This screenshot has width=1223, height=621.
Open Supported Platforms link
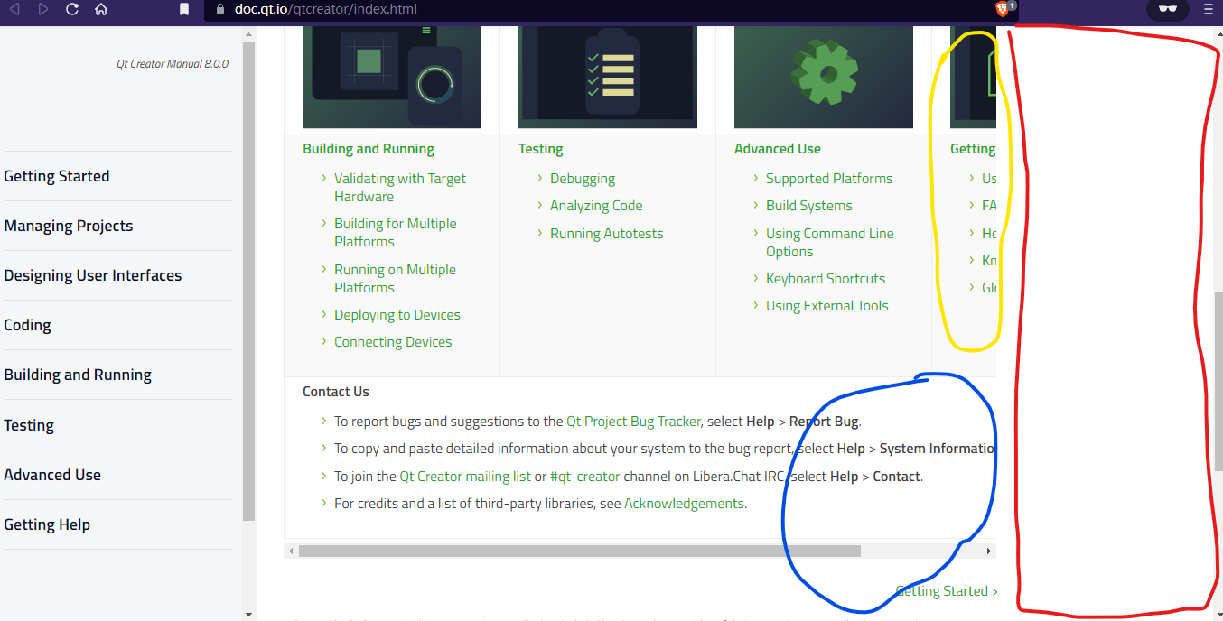[829, 179]
